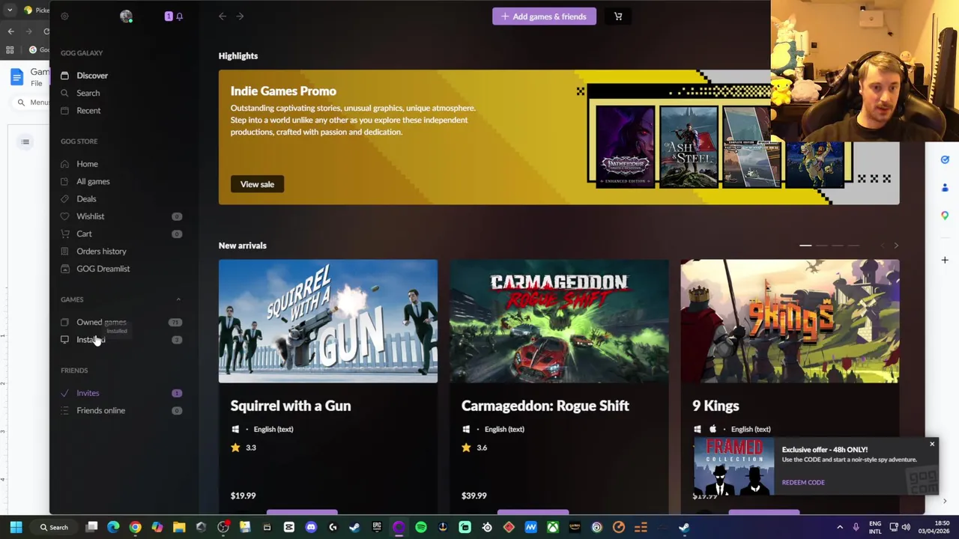
Task: Go forward using GOG Galaxy forward arrow
Action: (x=240, y=16)
